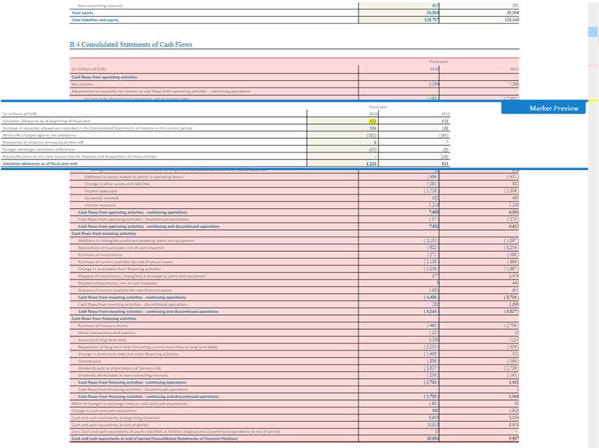Image resolution: width=599 pixels, height=448 pixels.
Task: Select the highlighted 933 cell in the preview
Action: coord(373,121)
